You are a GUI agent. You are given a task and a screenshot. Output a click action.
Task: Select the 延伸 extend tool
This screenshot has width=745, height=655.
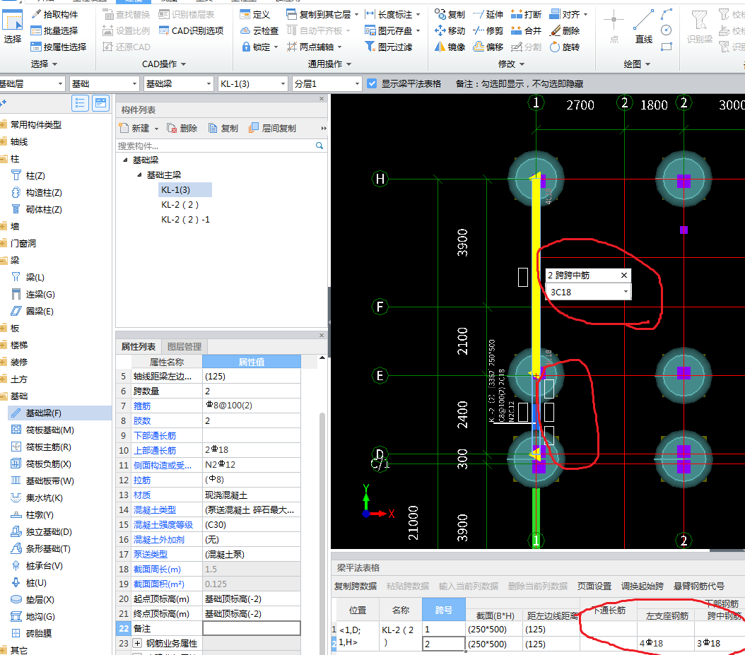click(488, 14)
